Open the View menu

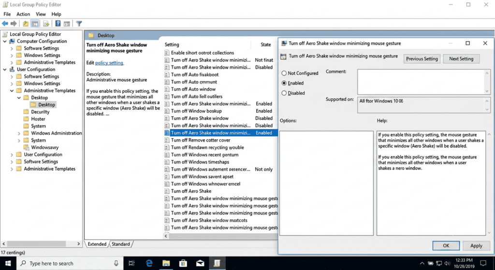[x=41, y=14]
